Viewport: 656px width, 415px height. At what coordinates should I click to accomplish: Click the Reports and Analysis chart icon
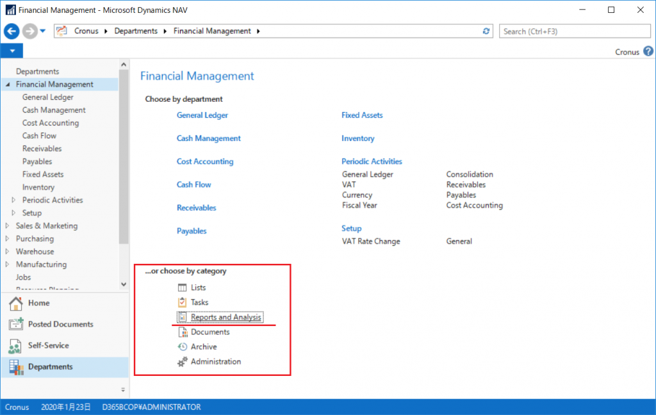pyautogui.click(x=183, y=317)
